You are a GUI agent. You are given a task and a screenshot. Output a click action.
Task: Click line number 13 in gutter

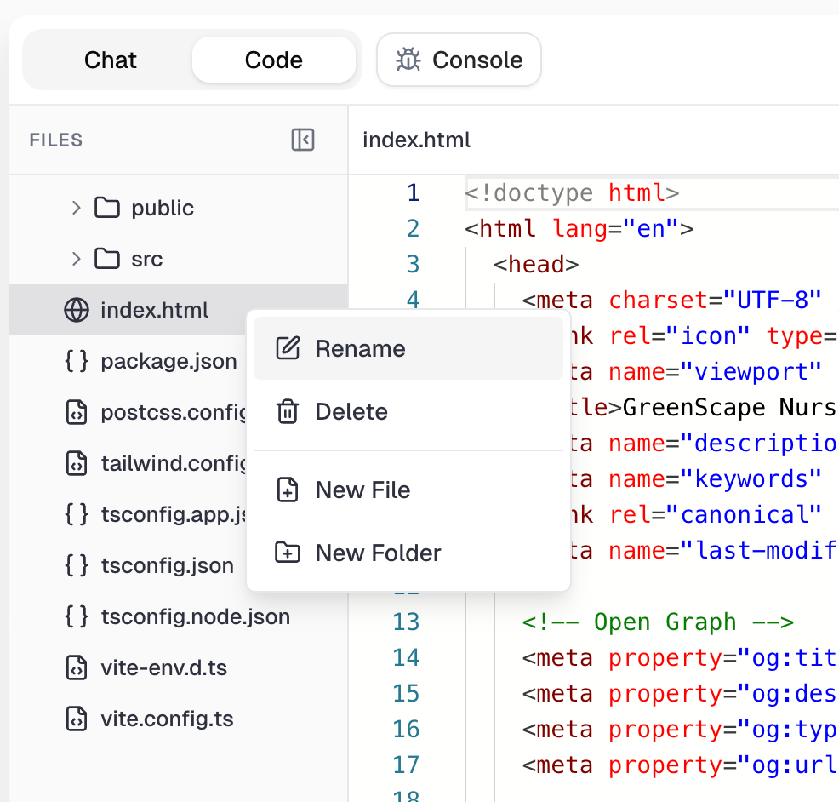pos(406,622)
